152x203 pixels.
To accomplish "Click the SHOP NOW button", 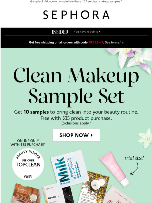I will [x=76, y=135].
